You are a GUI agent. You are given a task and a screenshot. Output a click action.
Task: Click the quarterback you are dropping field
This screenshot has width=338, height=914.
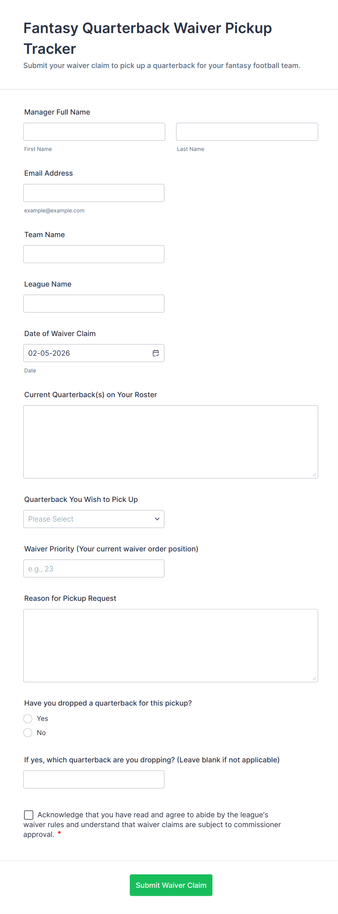[x=94, y=779]
